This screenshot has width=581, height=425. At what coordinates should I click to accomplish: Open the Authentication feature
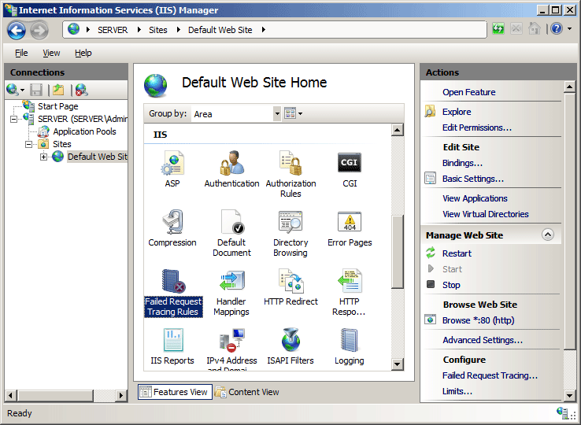[x=231, y=169]
